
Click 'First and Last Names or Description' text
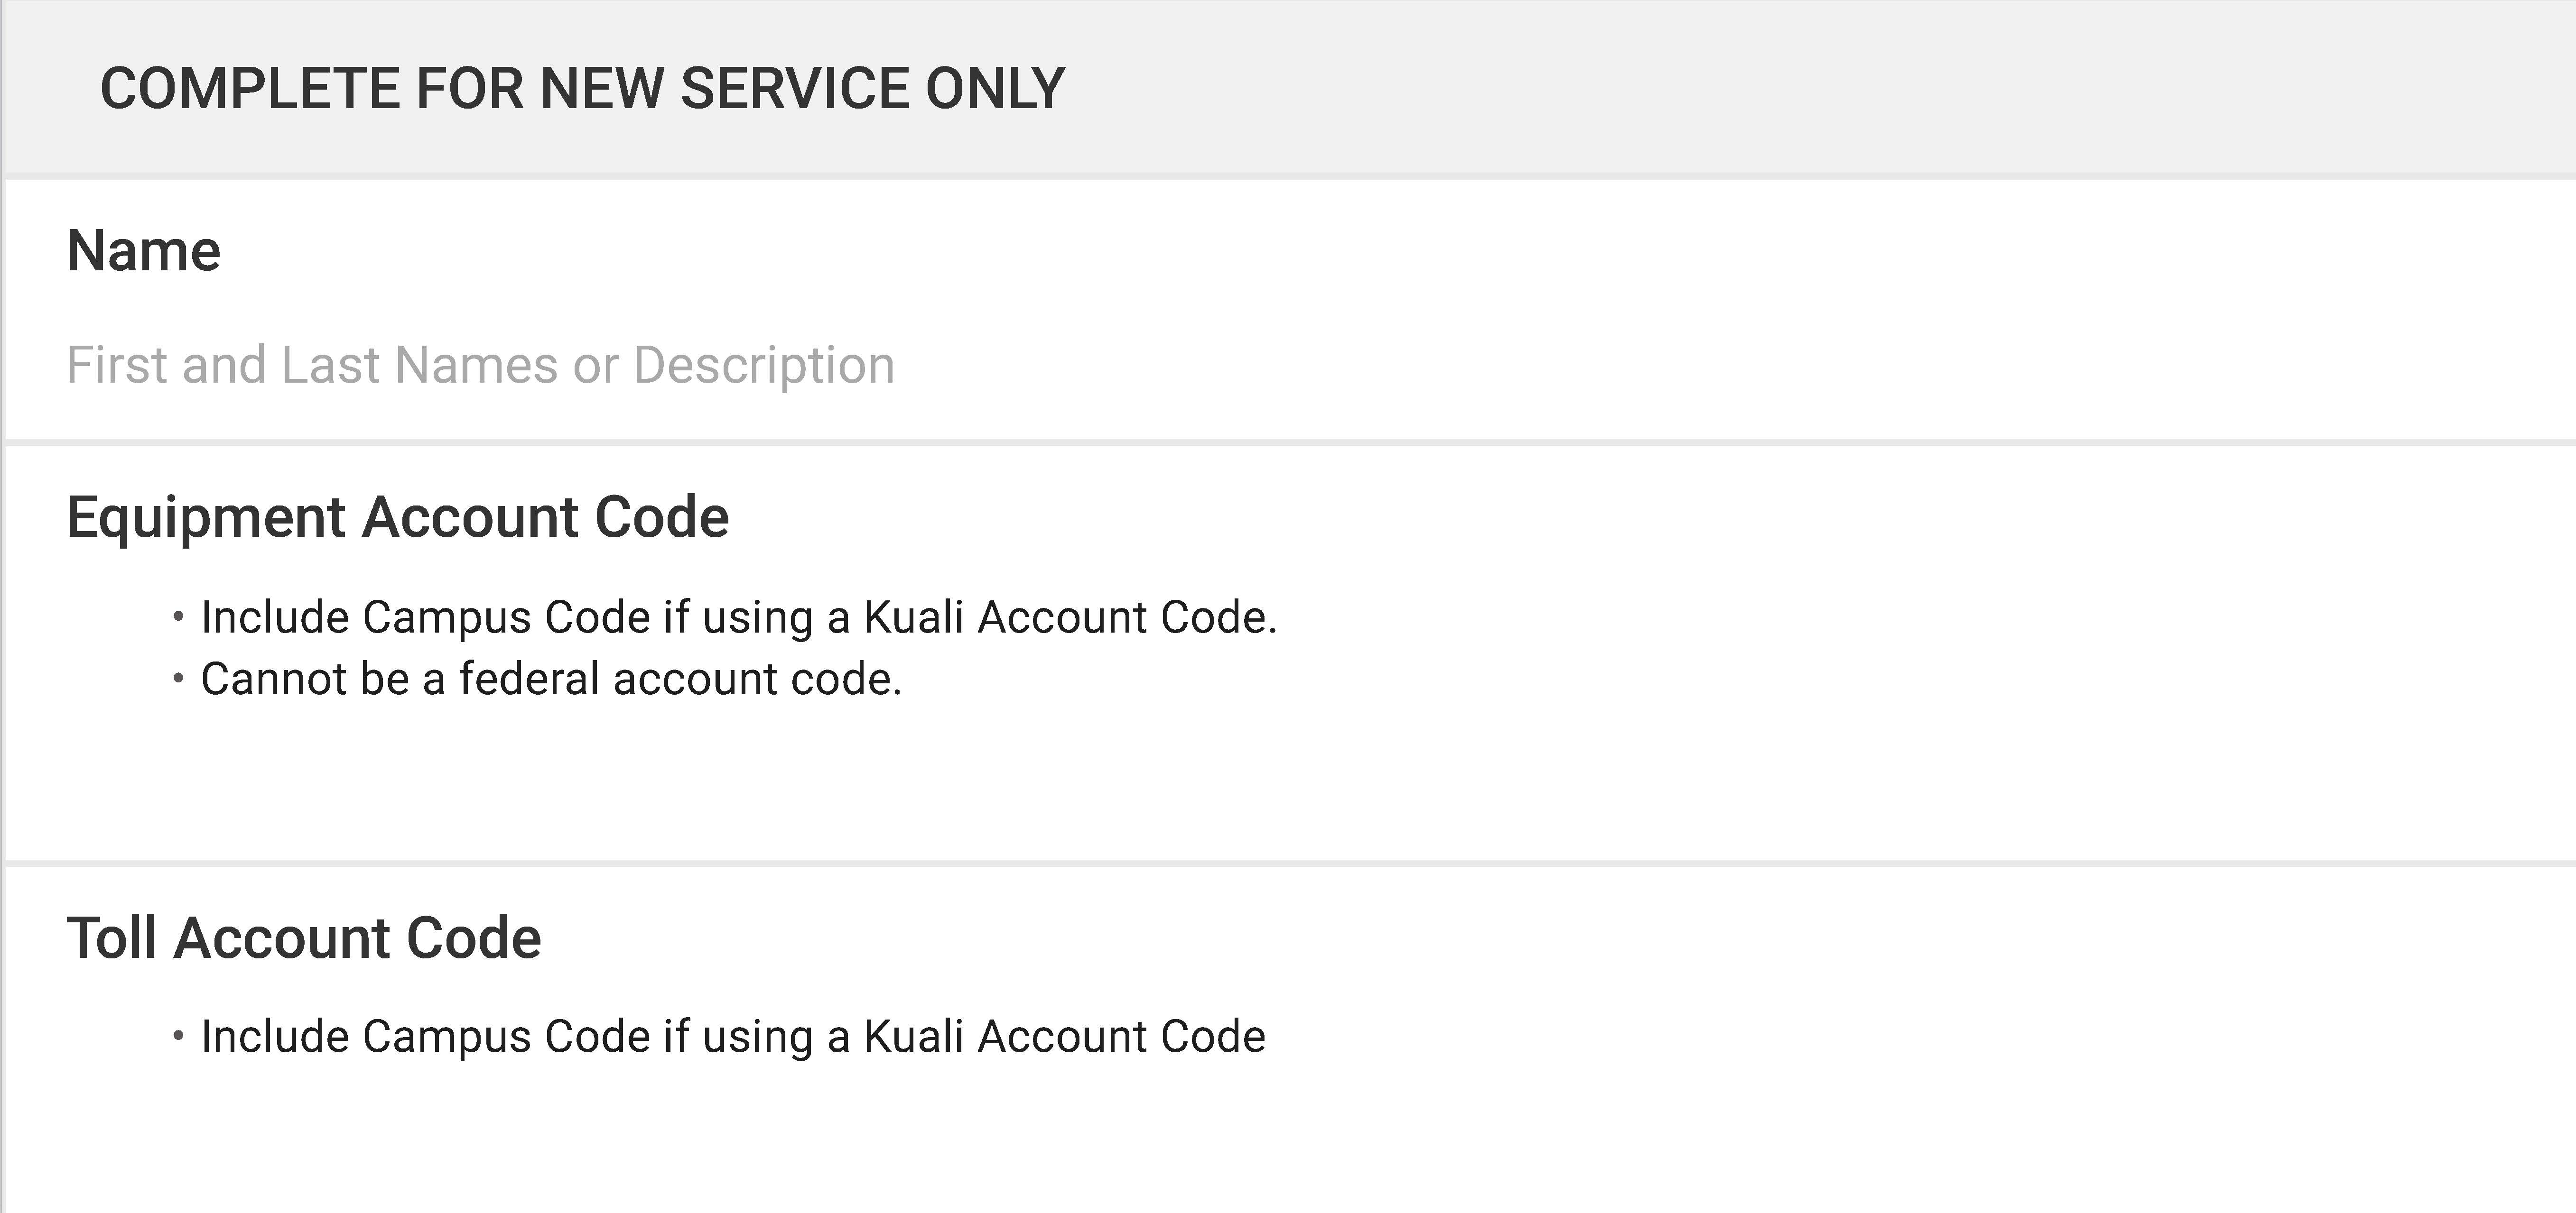481,365
